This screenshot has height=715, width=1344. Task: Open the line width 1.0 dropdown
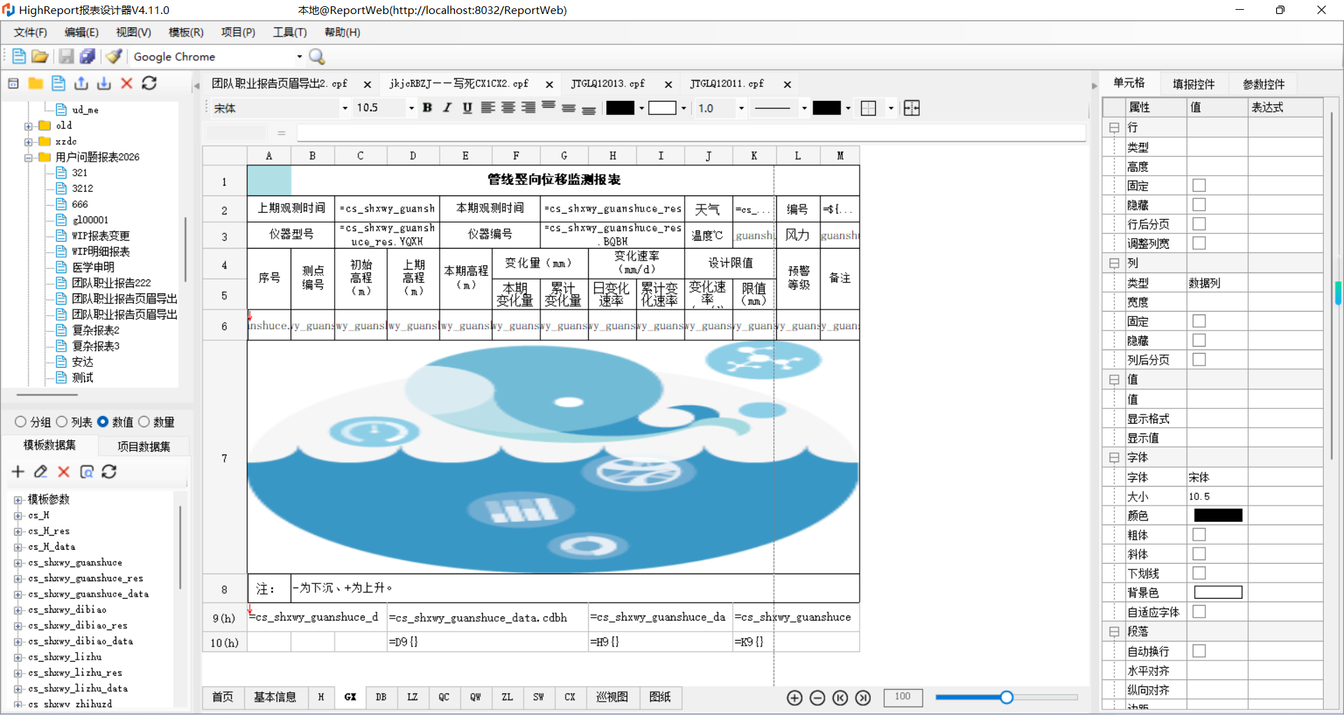click(741, 108)
